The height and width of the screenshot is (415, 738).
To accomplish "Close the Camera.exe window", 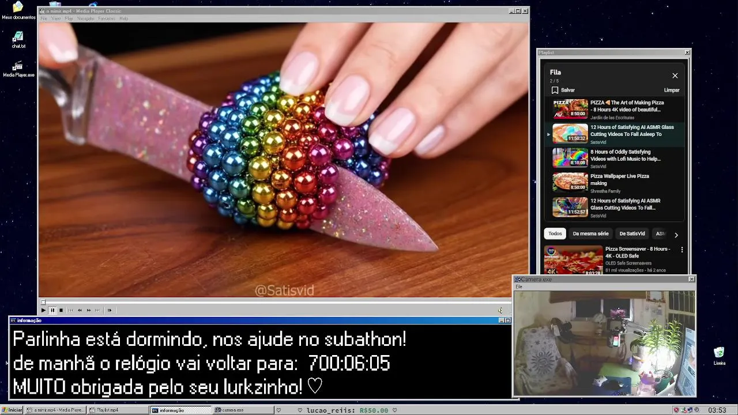I will tap(691, 279).
